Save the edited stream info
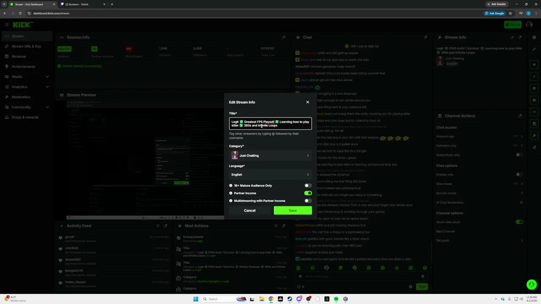This screenshot has width=541, height=304. [293, 211]
